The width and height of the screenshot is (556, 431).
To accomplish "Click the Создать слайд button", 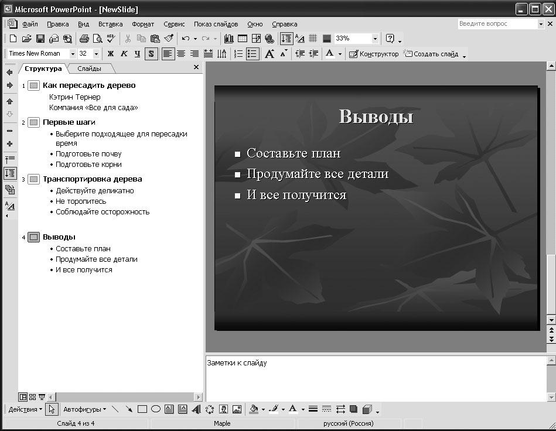I will [431, 54].
